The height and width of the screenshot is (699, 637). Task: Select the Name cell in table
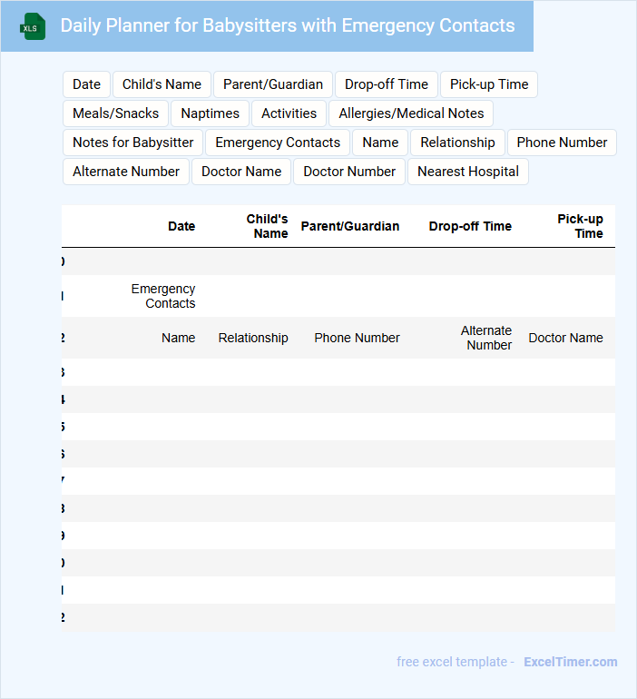point(179,338)
